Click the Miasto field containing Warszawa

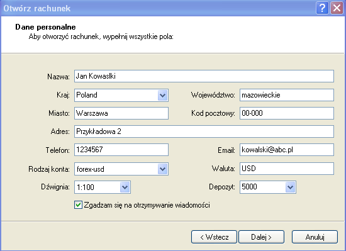(121, 113)
